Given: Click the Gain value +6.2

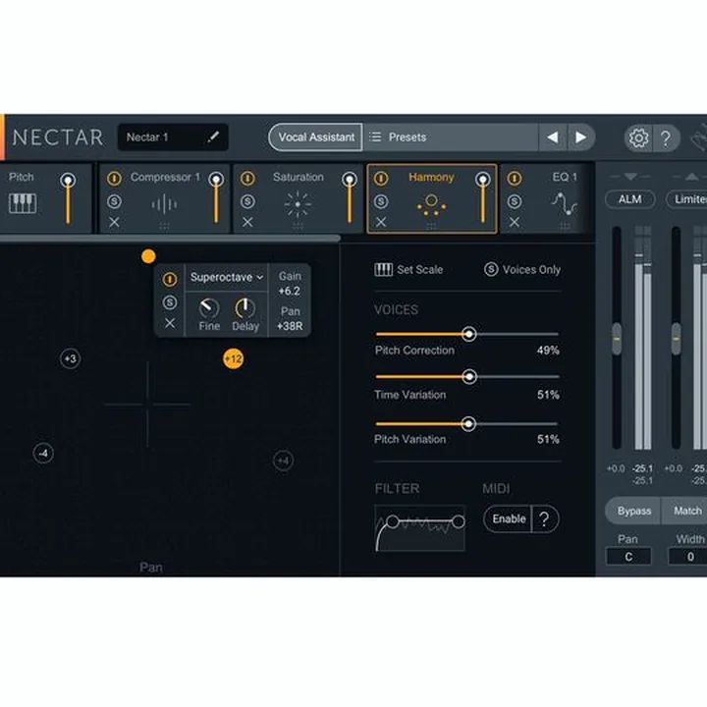Looking at the screenshot, I should (x=290, y=292).
